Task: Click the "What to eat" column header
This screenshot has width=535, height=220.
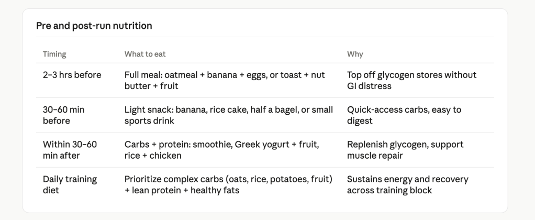Action: (145, 54)
